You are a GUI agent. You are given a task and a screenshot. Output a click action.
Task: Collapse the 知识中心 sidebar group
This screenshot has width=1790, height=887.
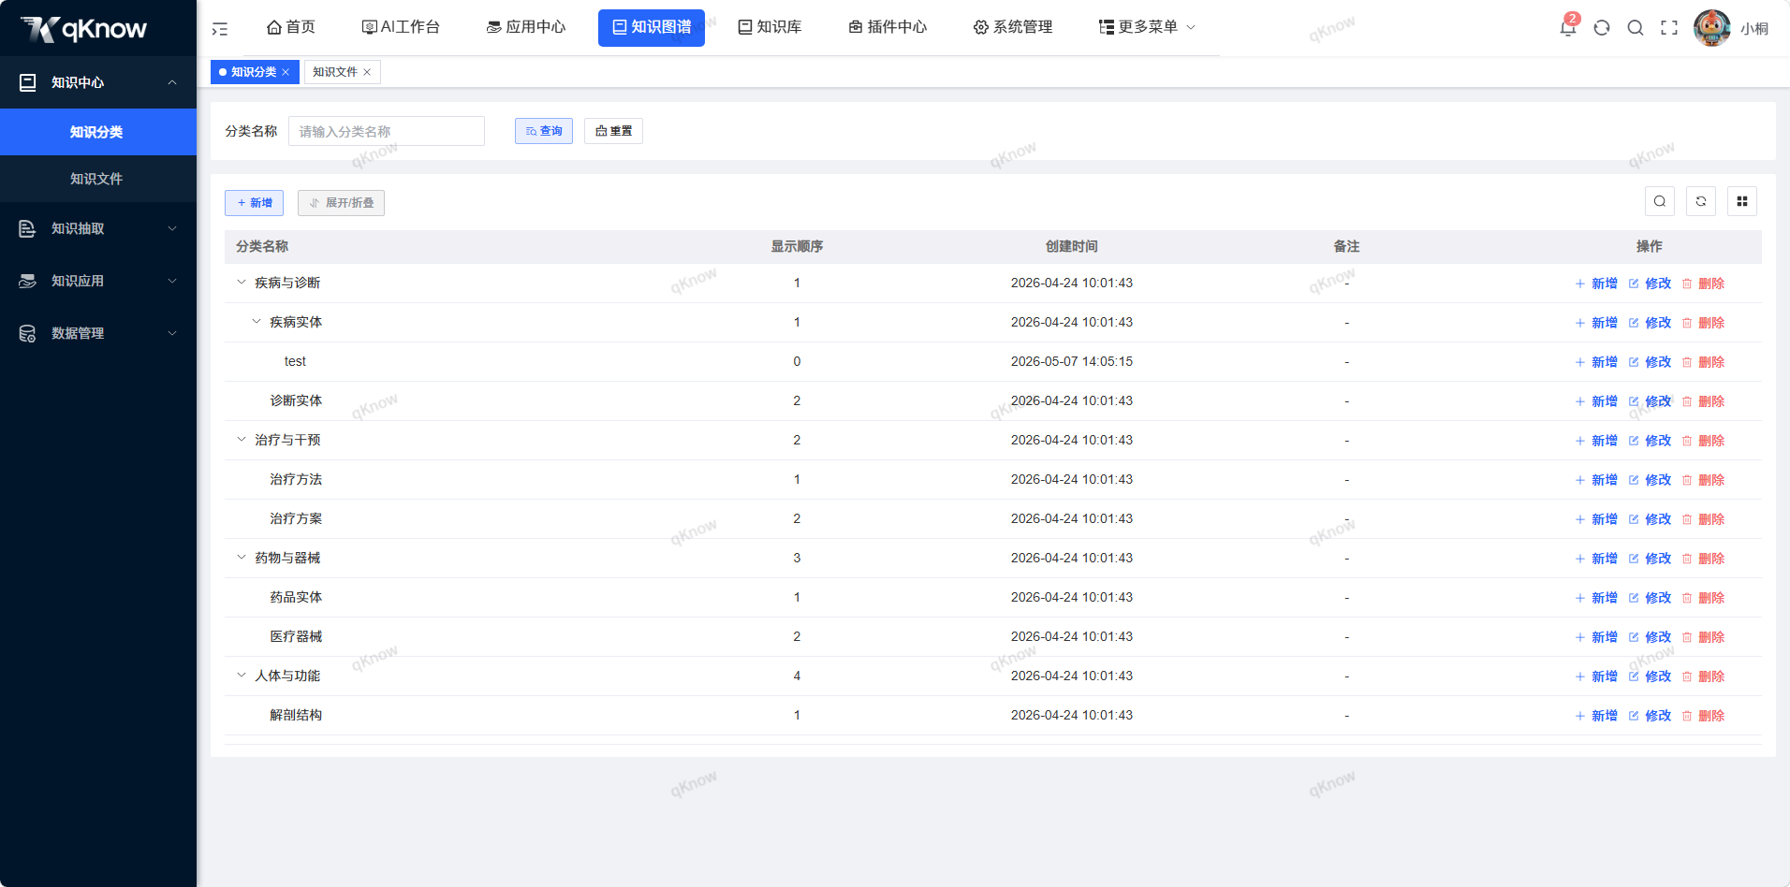pos(98,82)
